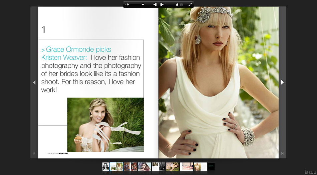Jump to the last page
The width and height of the screenshot is (317, 175).
pyautogui.click(x=282, y=153)
